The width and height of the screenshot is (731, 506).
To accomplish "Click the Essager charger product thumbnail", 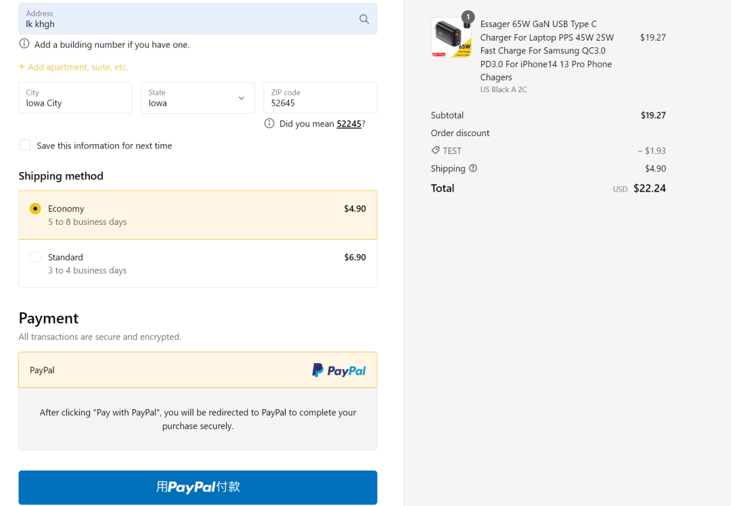I will 451,38.
